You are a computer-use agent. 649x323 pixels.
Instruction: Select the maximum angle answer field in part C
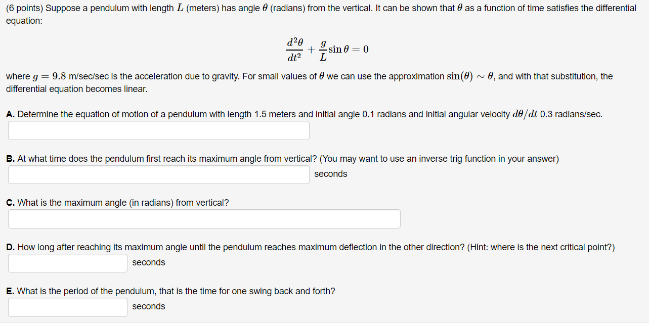coord(204,218)
